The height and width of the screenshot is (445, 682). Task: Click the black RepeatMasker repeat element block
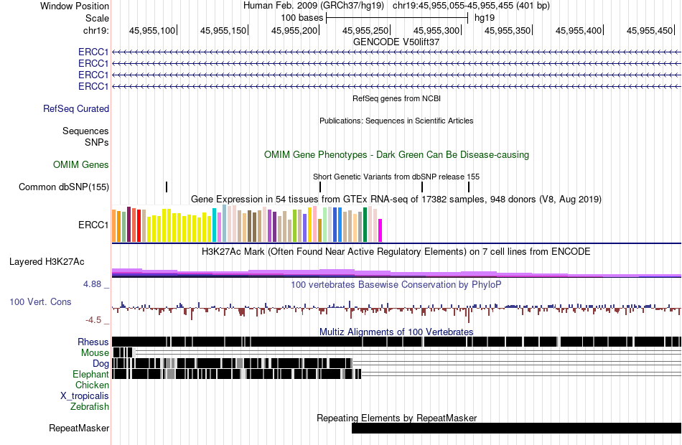coord(516,428)
